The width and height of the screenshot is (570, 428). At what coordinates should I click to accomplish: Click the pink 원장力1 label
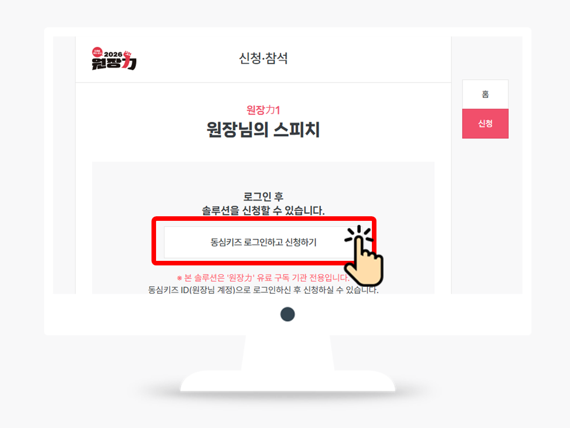click(x=263, y=110)
